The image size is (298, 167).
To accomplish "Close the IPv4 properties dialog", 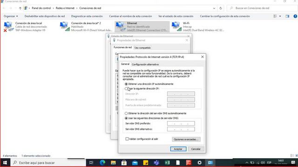I will point(203,57).
